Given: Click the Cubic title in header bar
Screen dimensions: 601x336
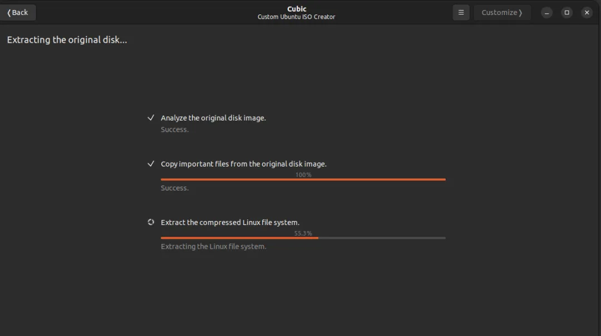Looking at the screenshot, I should [x=296, y=9].
